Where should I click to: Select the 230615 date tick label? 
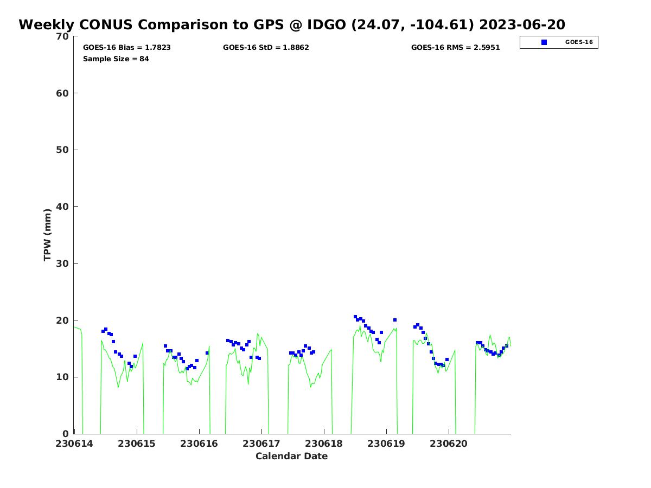click(x=137, y=444)
